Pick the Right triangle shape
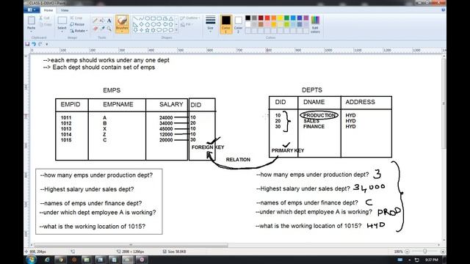The image size is (470, 264). (135, 24)
